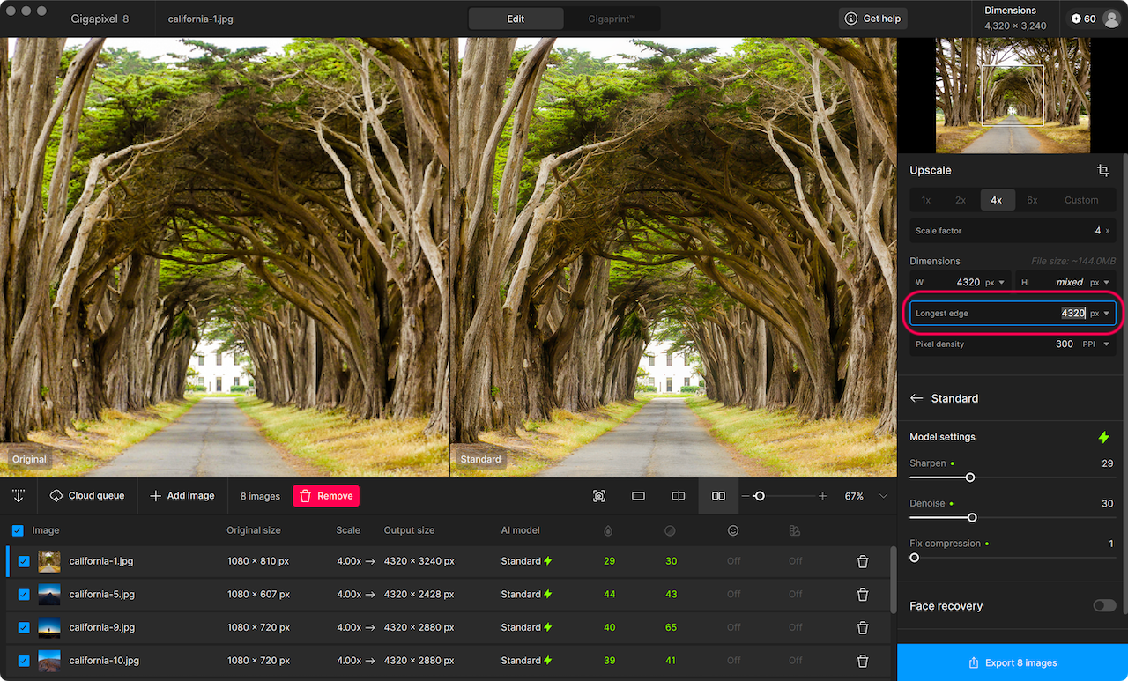Image resolution: width=1128 pixels, height=681 pixels.
Task: Click the sharpen droplet column header icon
Action: [x=608, y=530]
